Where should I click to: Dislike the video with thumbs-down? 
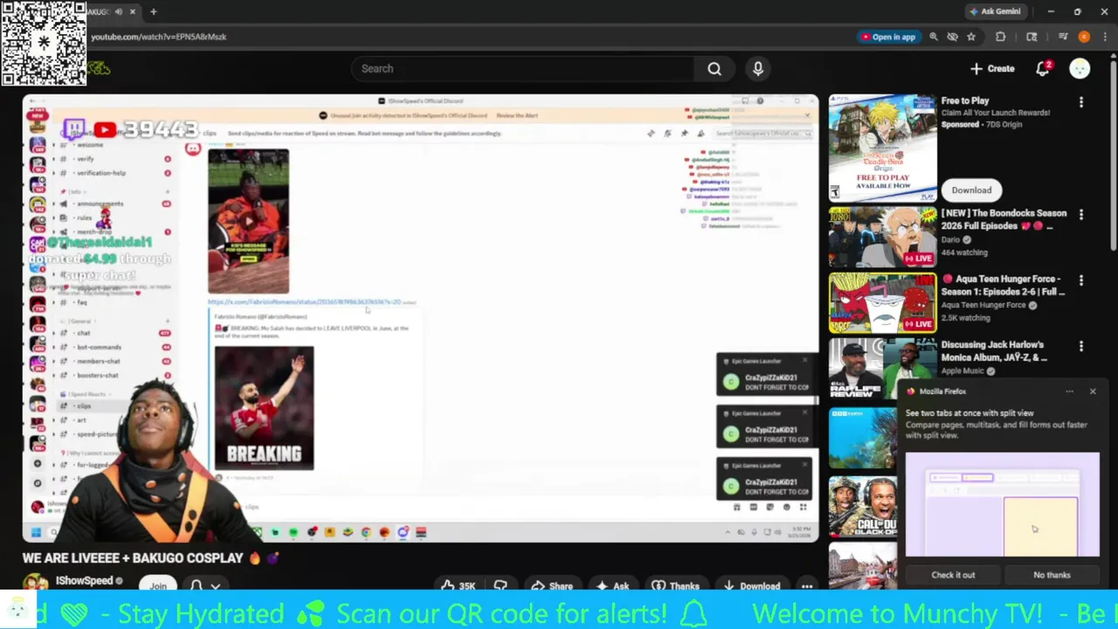tap(500, 586)
